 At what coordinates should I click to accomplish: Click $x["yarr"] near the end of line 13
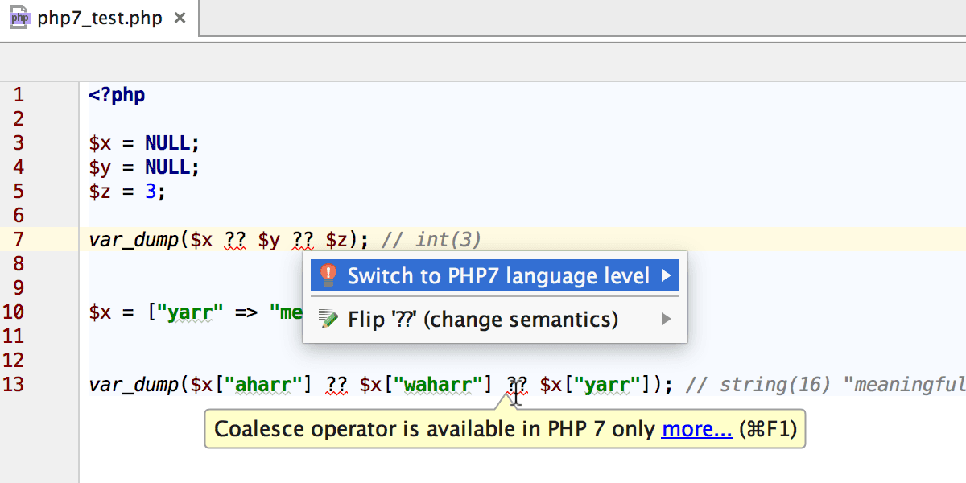tap(595, 385)
